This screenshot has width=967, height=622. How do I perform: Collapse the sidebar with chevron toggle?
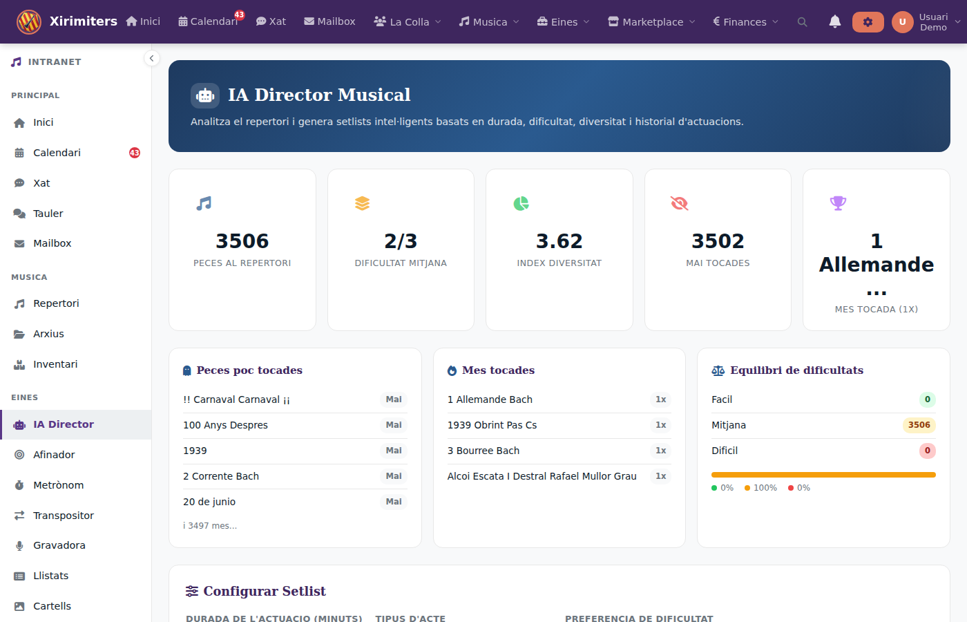[x=151, y=59]
